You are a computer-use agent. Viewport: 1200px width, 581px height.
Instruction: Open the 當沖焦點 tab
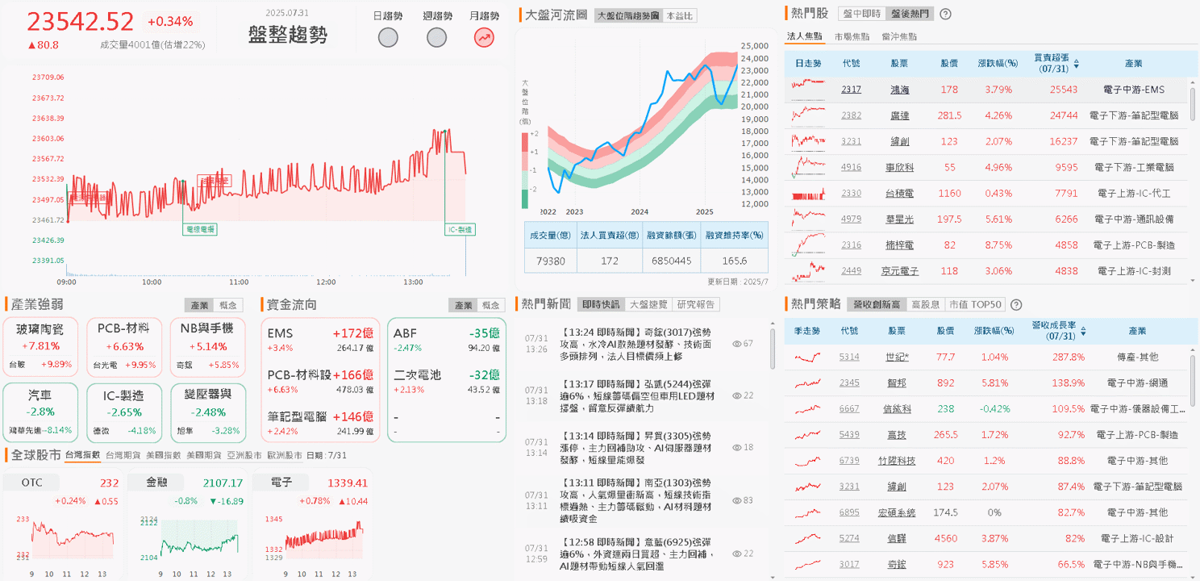(899, 36)
